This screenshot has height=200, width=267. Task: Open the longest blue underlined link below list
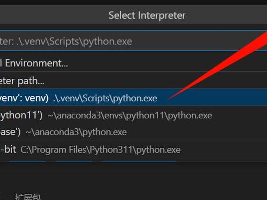coord(139,162)
